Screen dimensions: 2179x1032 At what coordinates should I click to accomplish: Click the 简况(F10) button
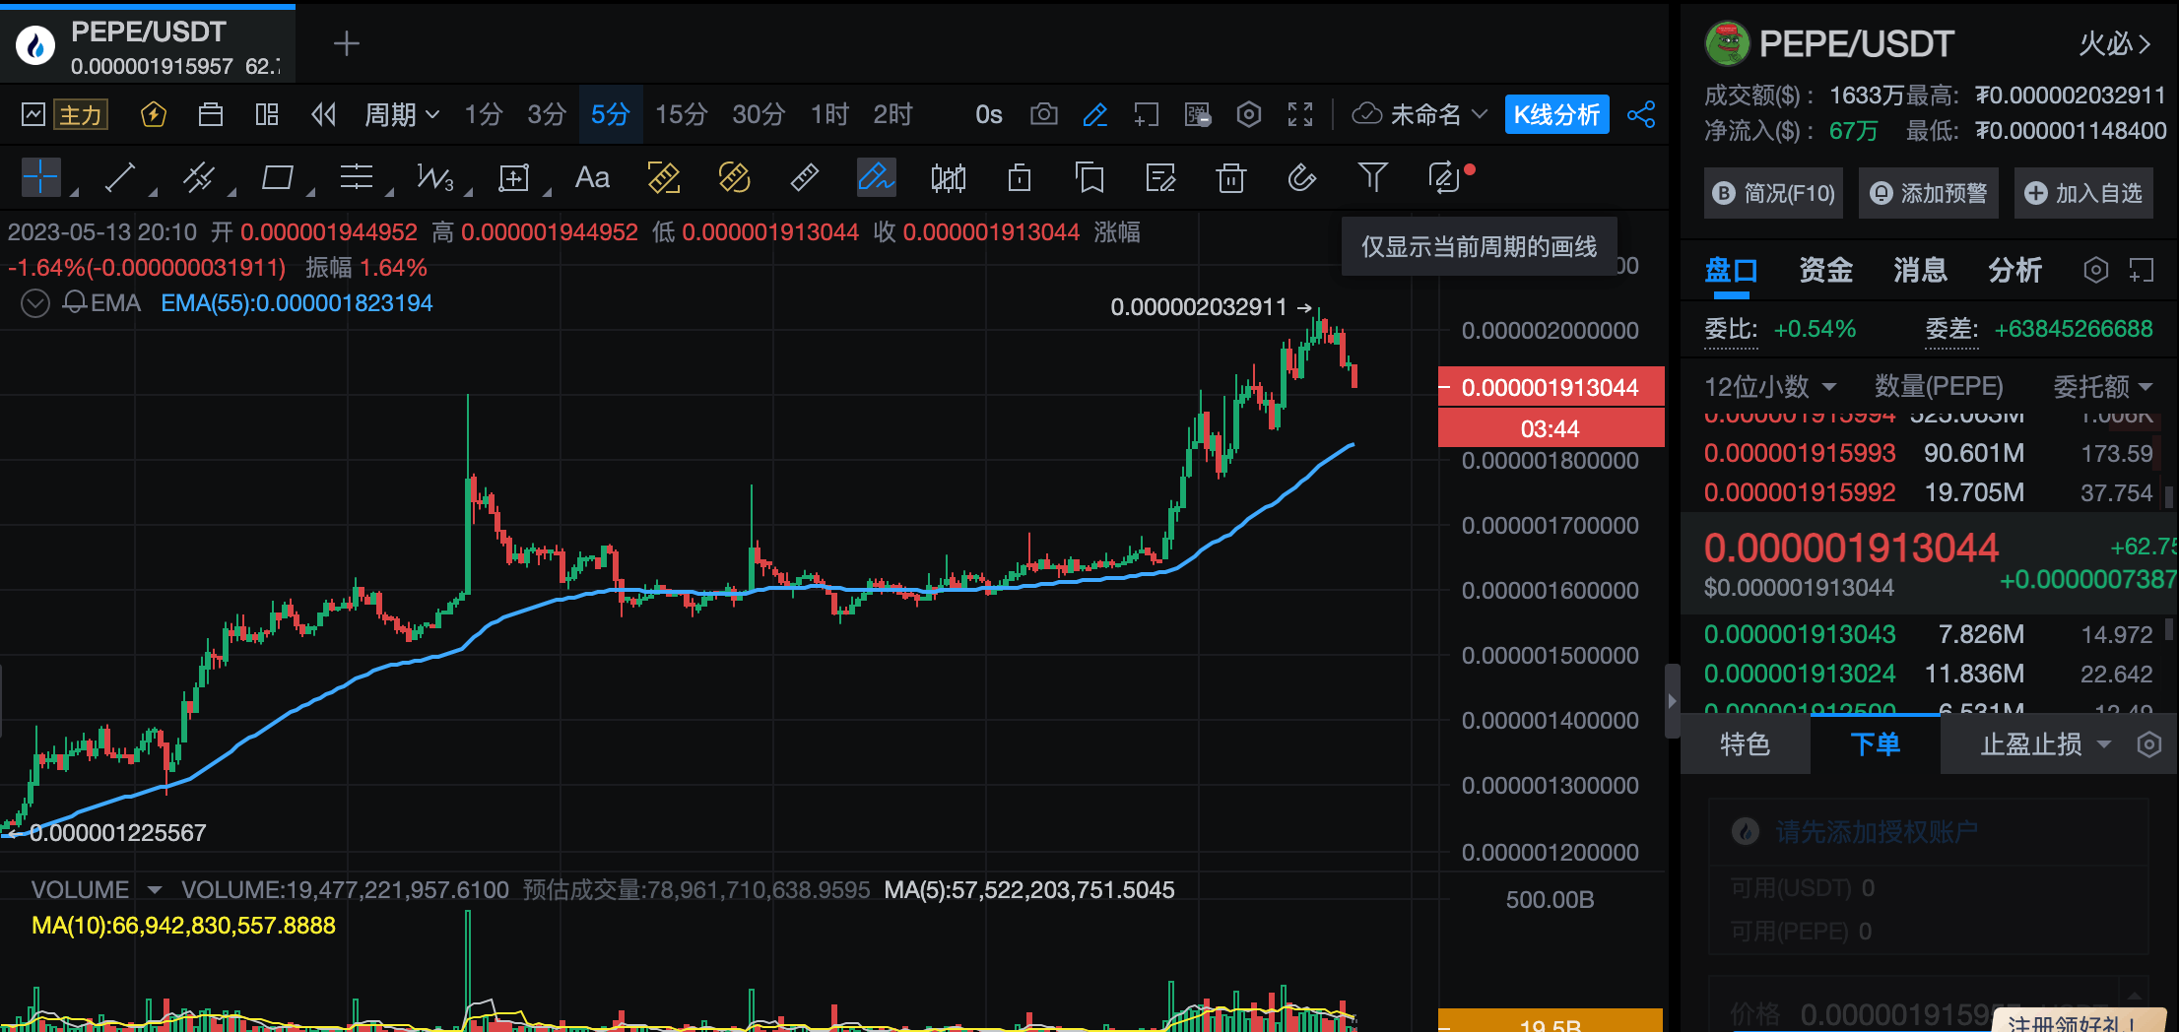coord(1773,193)
